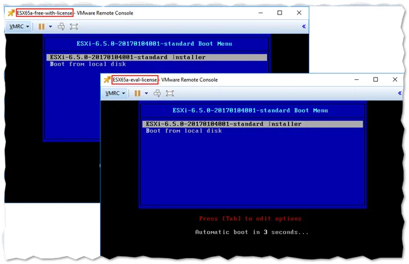
Task: Close the ESX65a-eval-license window
Action: tap(395, 79)
